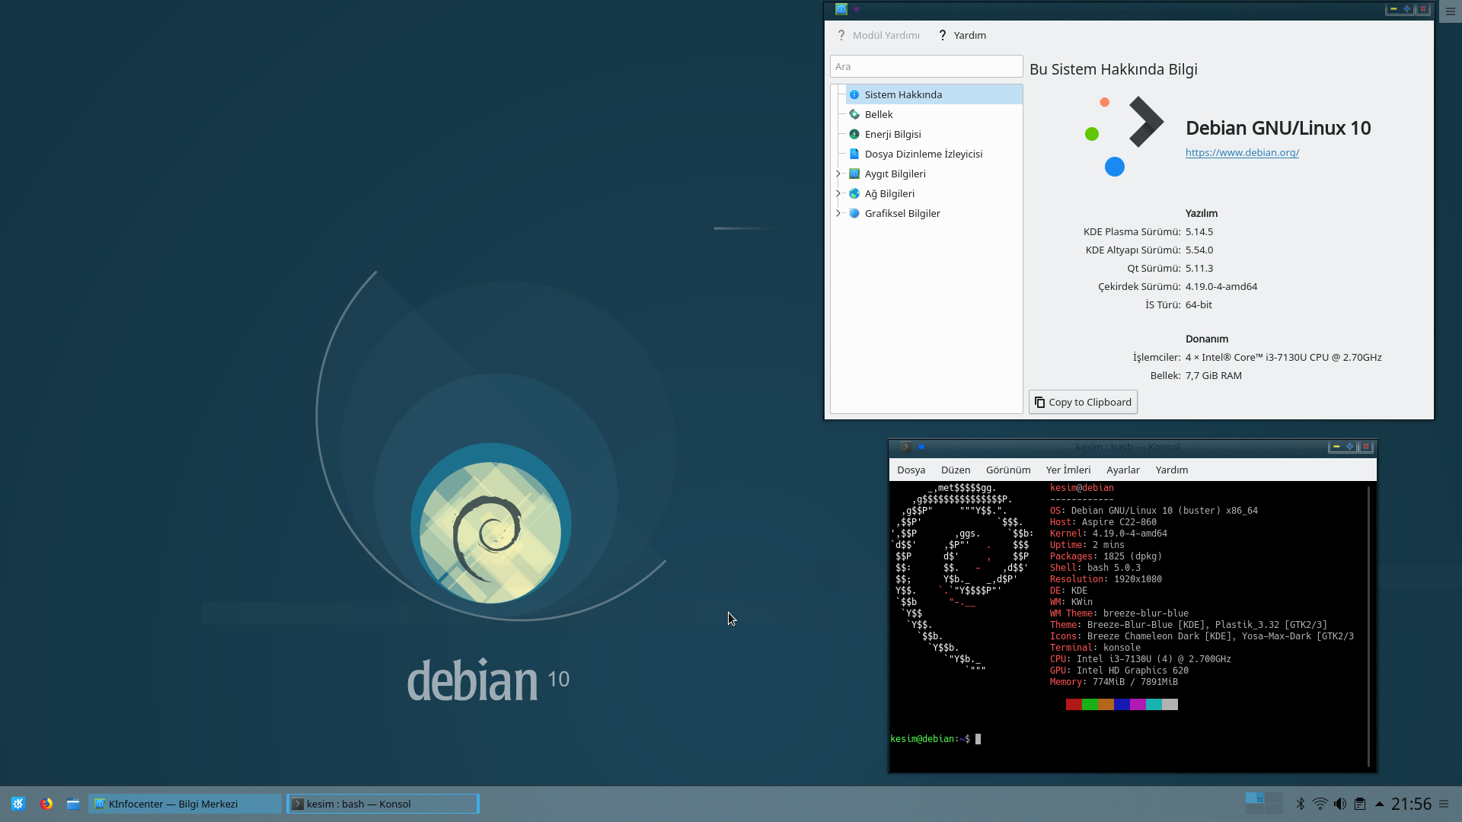The width and height of the screenshot is (1462, 822).
Task: Expand the Aygıt Bilgileri branch arrow
Action: coord(838,174)
